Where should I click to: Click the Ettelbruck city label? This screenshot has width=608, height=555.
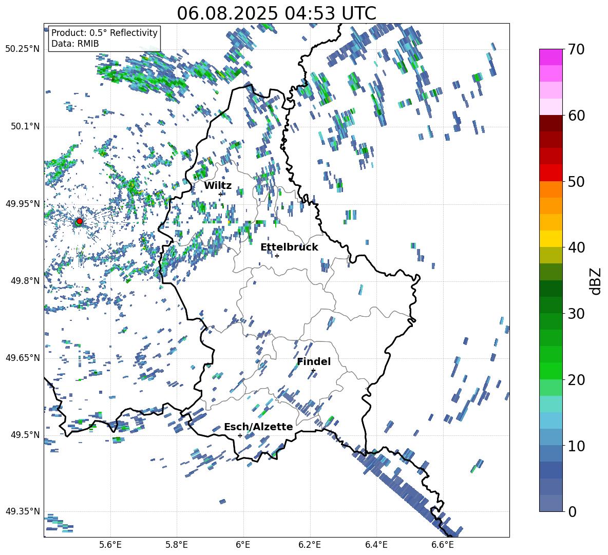[x=289, y=247]
